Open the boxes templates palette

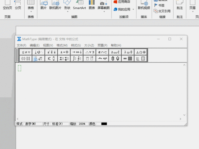point(141,58)
